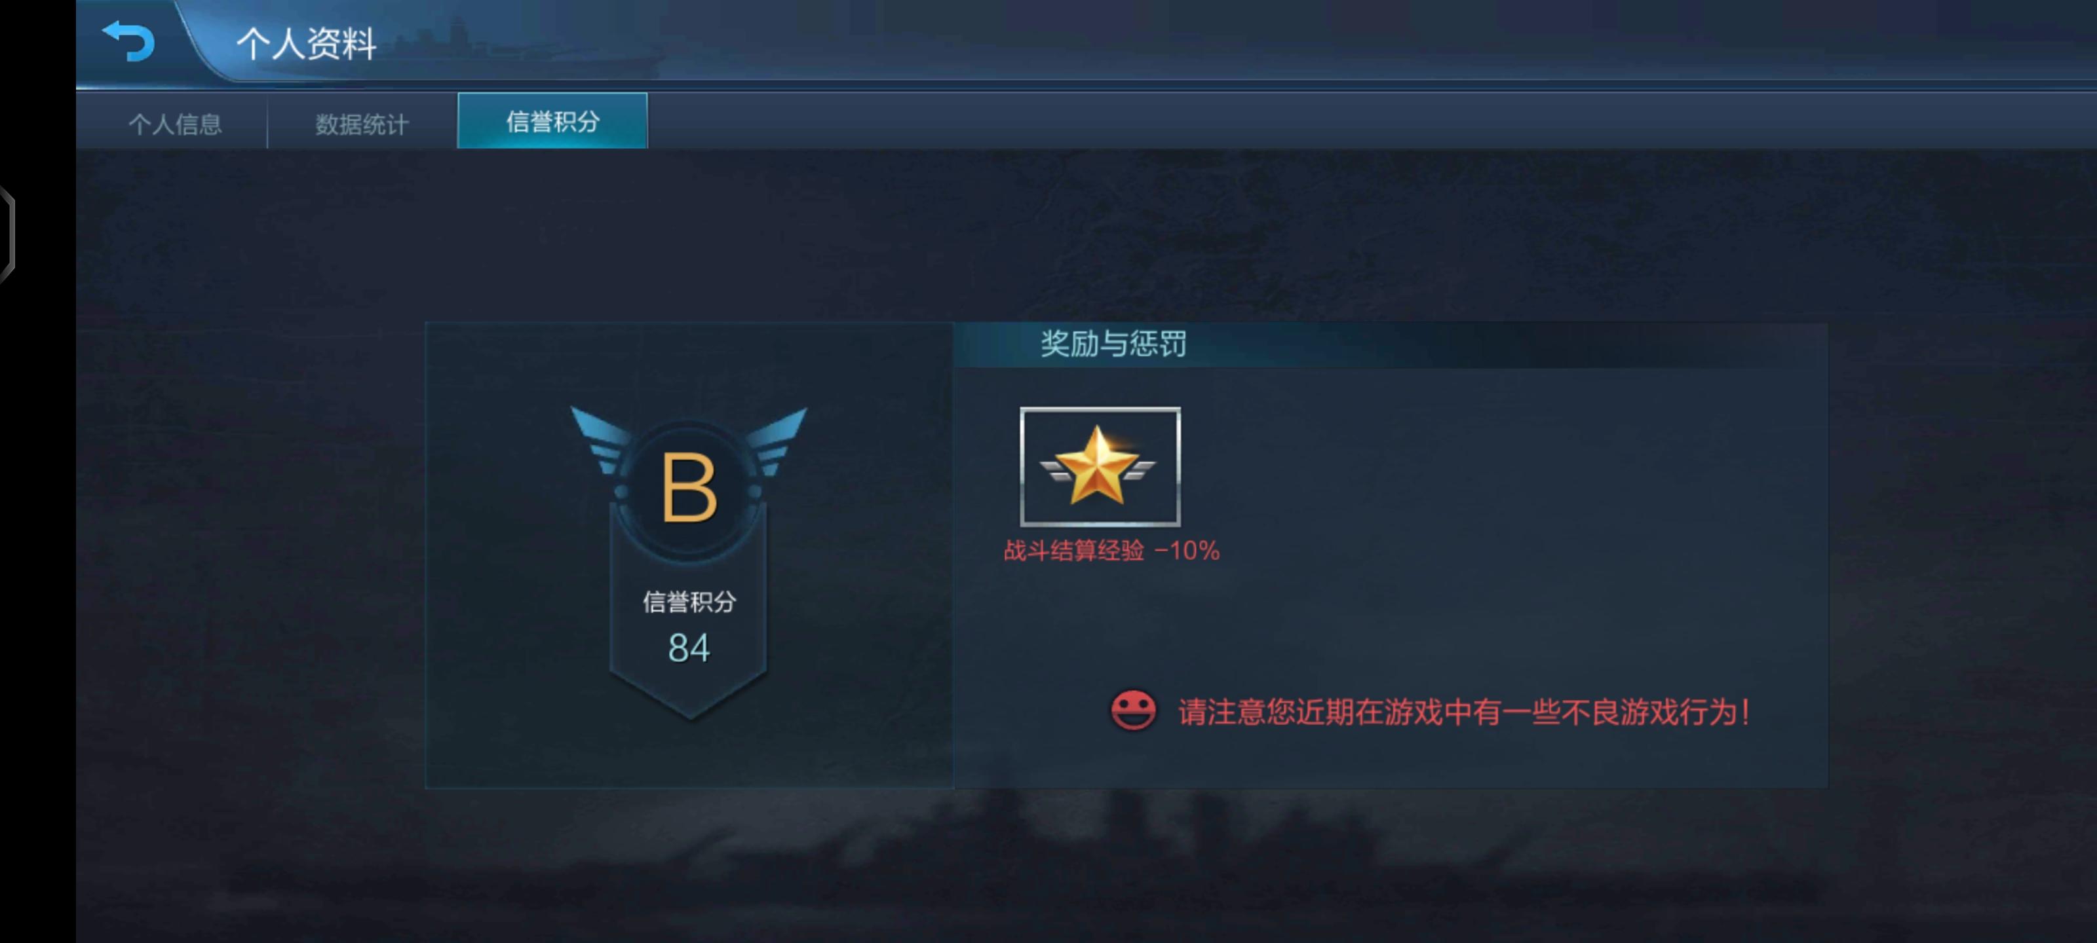Select the 信誉积分 tab
The width and height of the screenshot is (2097, 943).
(x=552, y=121)
